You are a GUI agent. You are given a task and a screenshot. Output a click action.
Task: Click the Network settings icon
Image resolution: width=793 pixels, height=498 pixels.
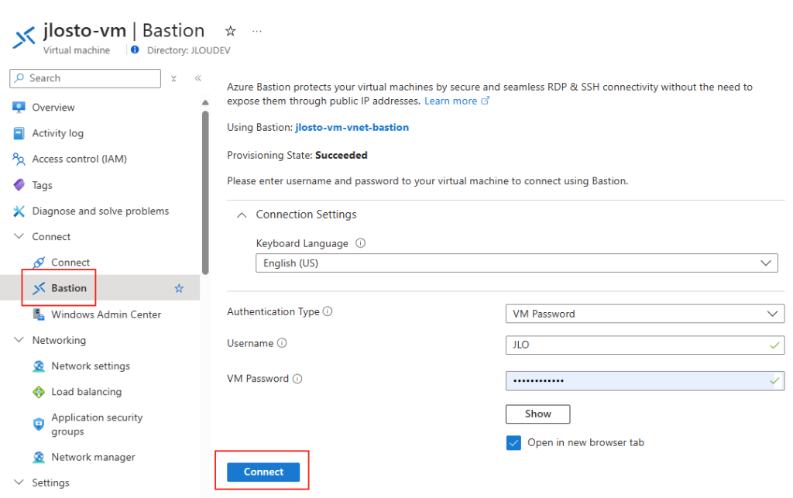click(39, 366)
